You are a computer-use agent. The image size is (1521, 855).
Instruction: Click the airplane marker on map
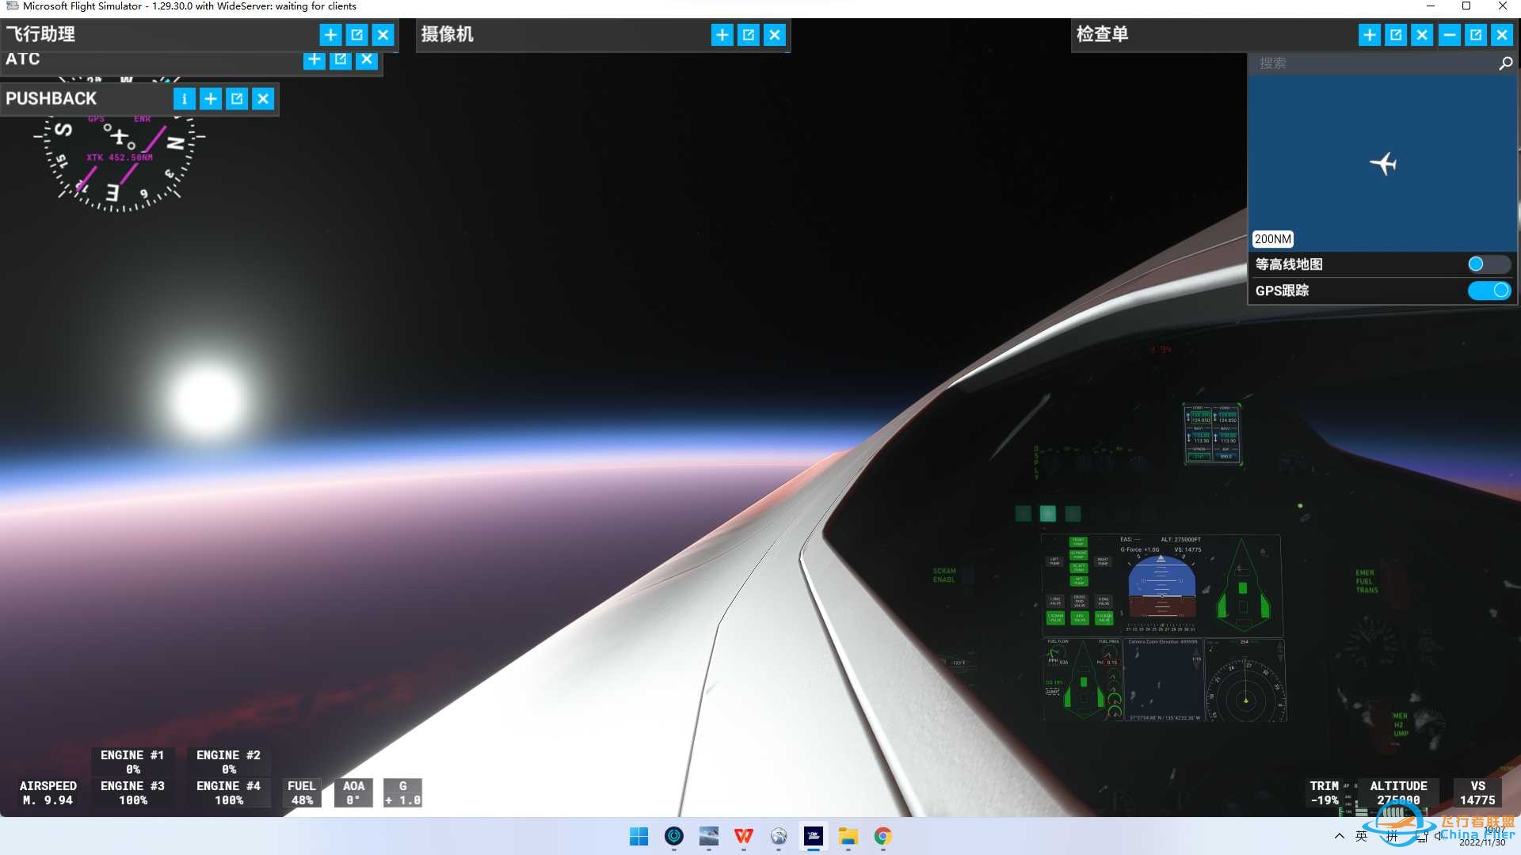point(1383,164)
